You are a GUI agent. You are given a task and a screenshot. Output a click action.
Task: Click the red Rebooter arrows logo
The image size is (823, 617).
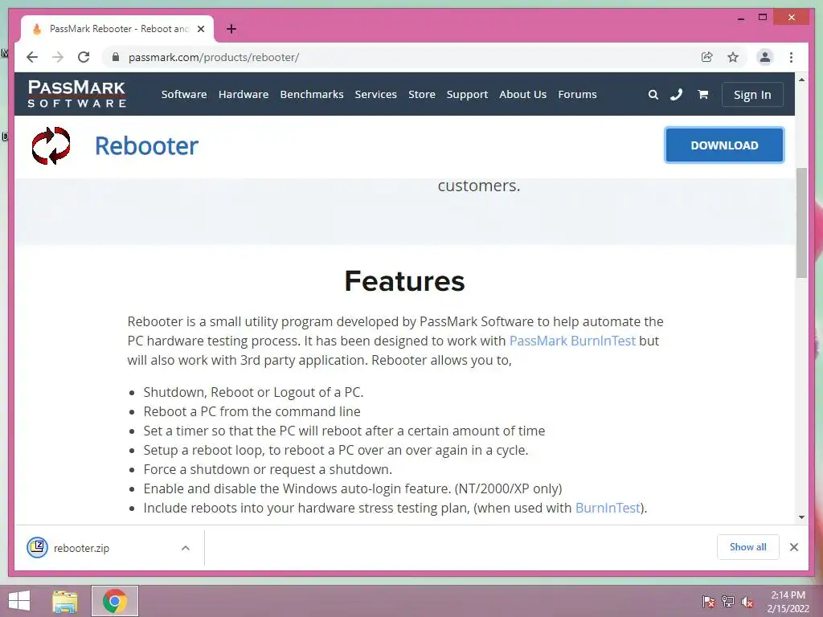(51, 145)
